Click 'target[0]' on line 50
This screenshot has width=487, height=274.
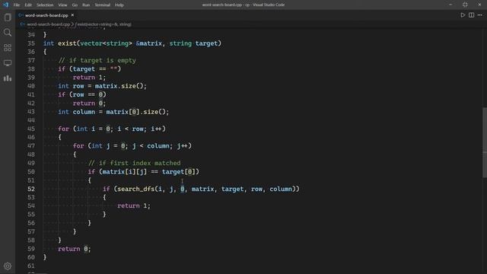click(x=179, y=172)
